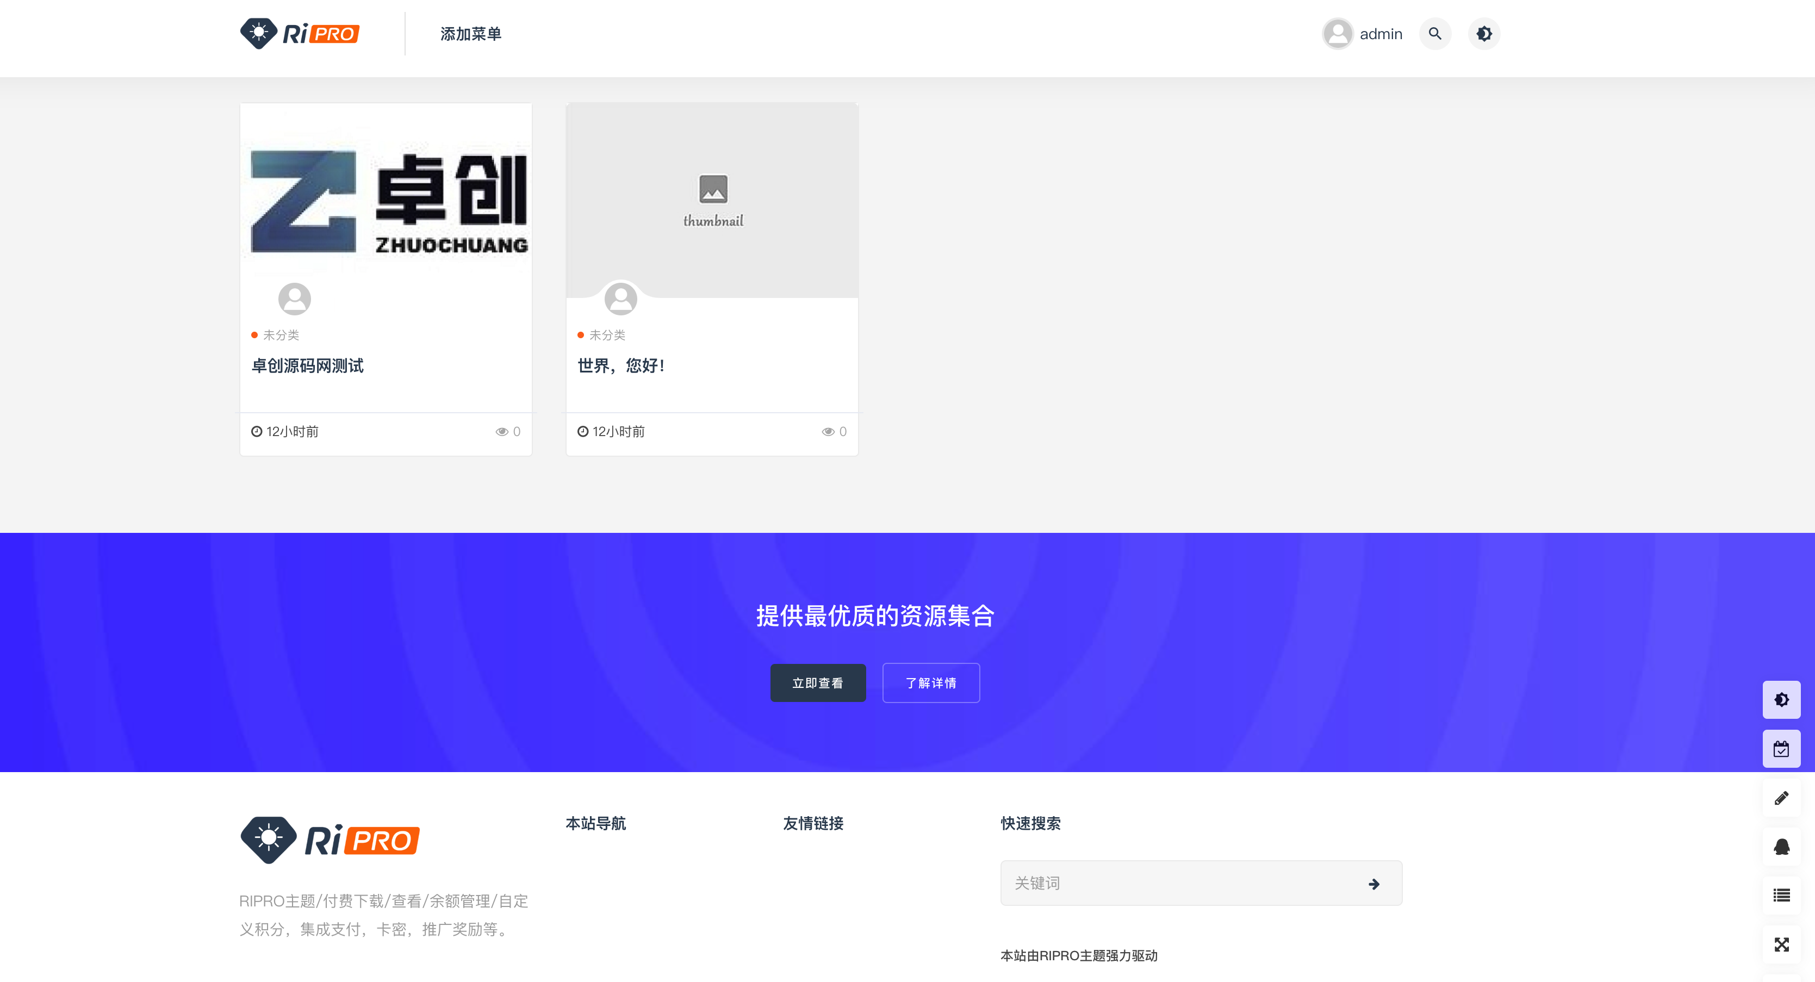This screenshot has height=982, width=1815.
Task: Open the floating sidebar list menu icon
Action: tap(1781, 896)
